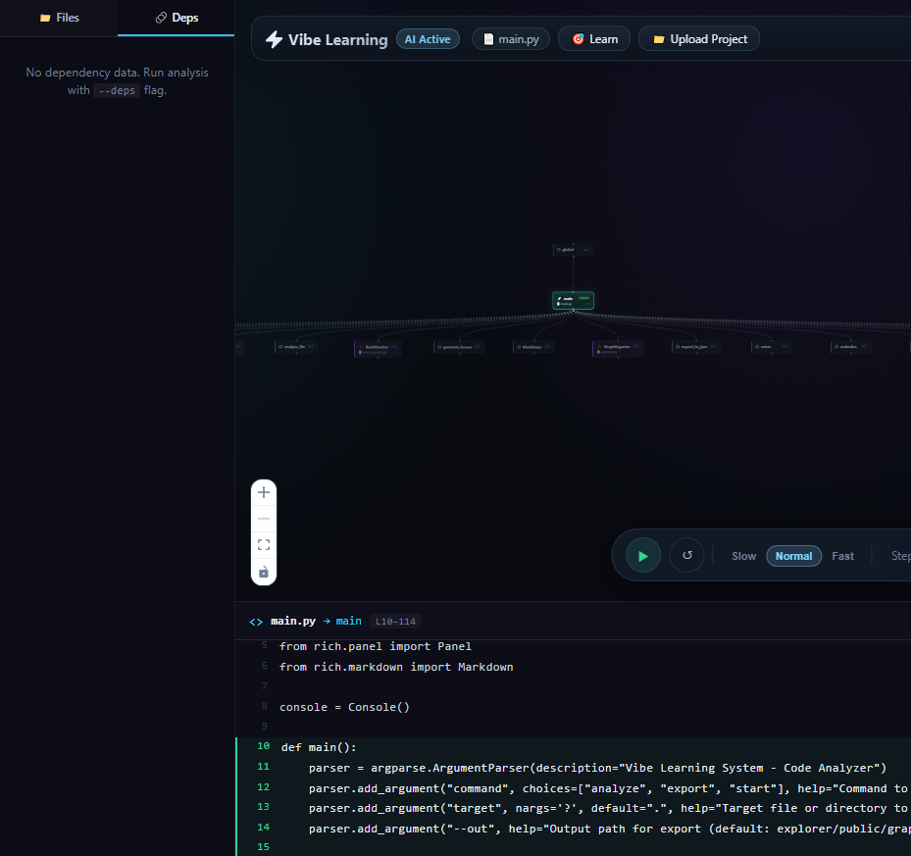Select the global node above main

(573, 250)
